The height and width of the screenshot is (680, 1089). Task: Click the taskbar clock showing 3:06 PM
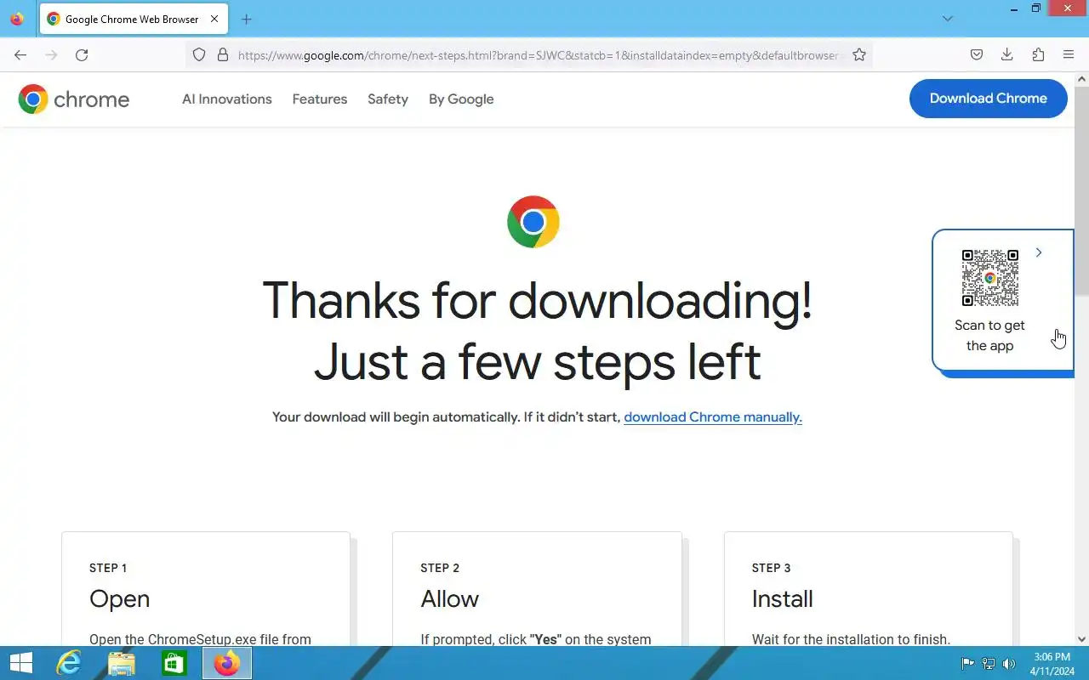[1052, 664]
